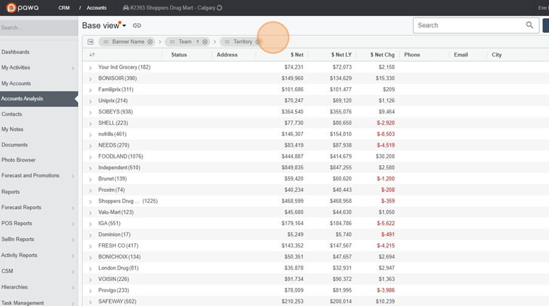The height and width of the screenshot is (306, 549).
Task: Expand SellIn Reports sidebar submenu
Action: (x=73, y=240)
